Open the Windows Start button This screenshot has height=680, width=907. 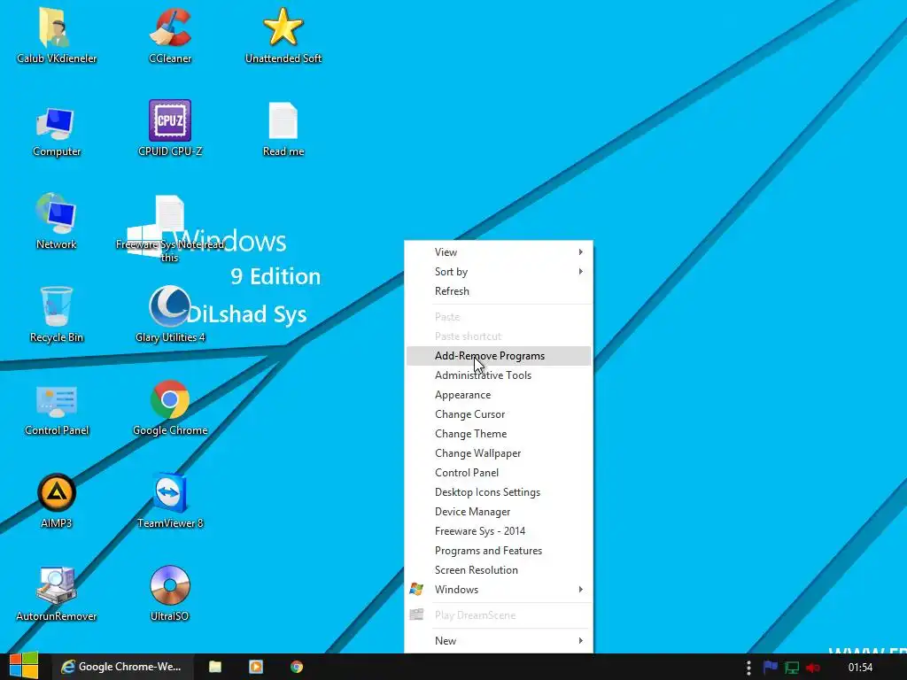coord(24,667)
